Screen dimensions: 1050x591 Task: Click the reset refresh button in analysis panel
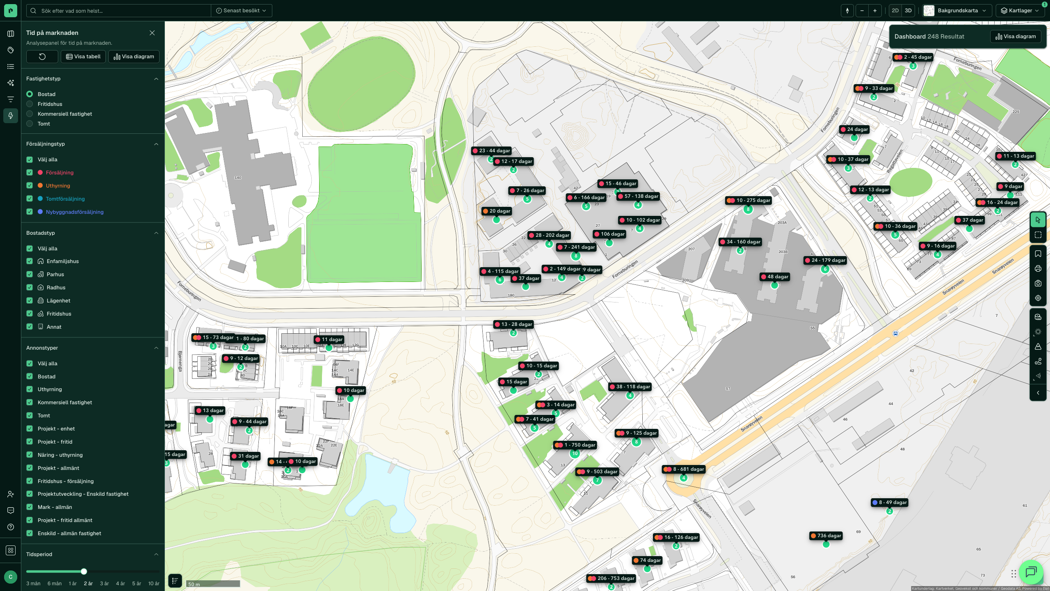click(x=42, y=57)
